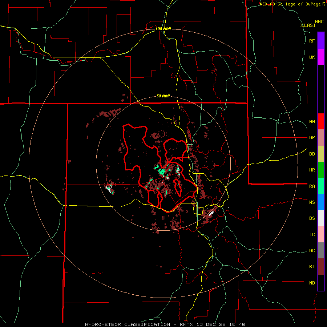Image resolution: width=327 pixels, height=327 pixels.
Task: Click the RF purple legend swatch
Action: 321,40
